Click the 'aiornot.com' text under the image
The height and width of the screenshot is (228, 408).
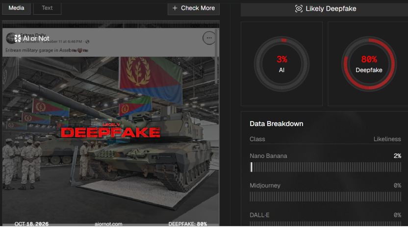coord(108,224)
